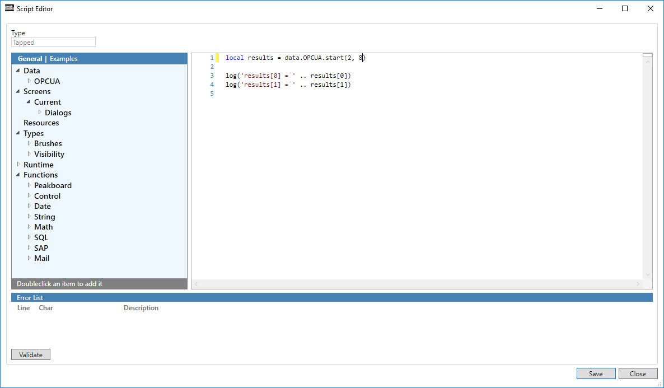664x388 pixels.
Task: Collapse the Data tree node
Action: click(18, 71)
